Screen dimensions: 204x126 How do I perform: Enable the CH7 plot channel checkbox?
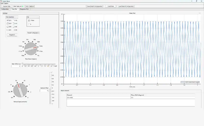[x=8, y=30]
